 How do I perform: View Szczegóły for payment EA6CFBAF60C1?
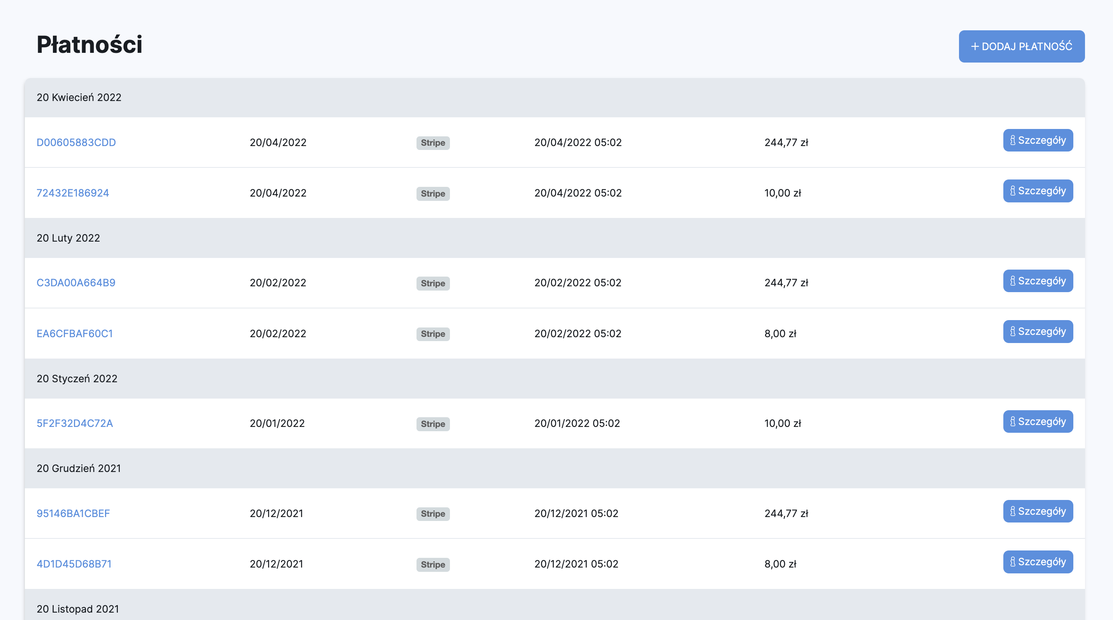point(1038,331)
